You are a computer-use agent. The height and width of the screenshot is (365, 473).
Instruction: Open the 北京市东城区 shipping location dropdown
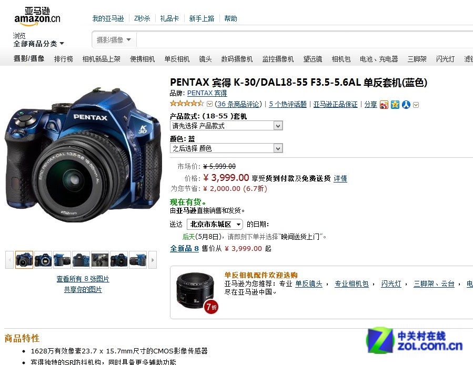[x=214, y=224]
